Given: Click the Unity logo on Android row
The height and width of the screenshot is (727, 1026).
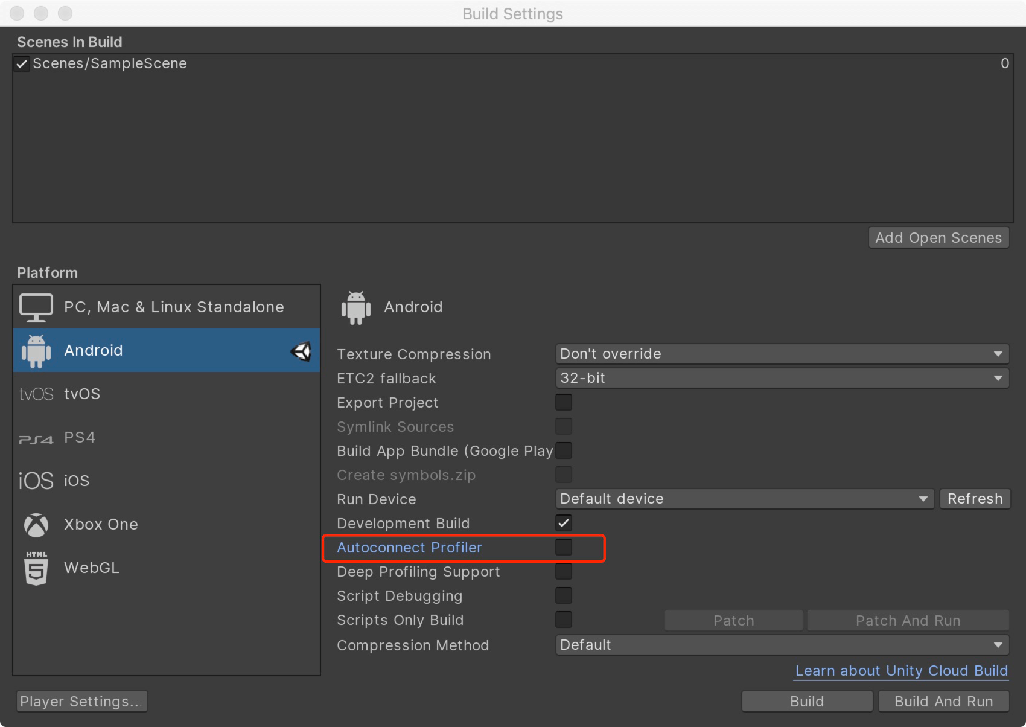Looking at the screenshot, I should click(301, 351).
